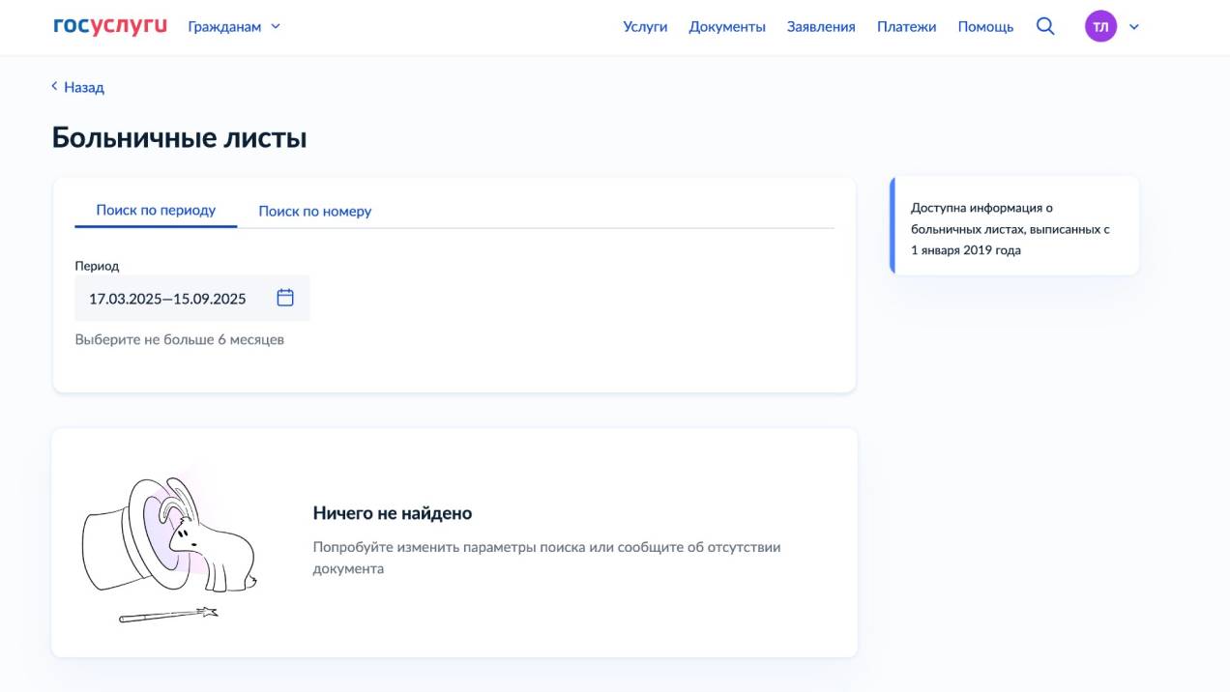
Task: Open the Услуги menu item
Action: tap(645, 26)
